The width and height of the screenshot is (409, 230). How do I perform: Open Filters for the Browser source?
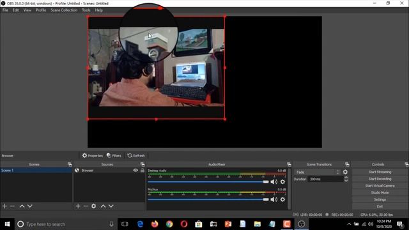(x=114, y=156)
